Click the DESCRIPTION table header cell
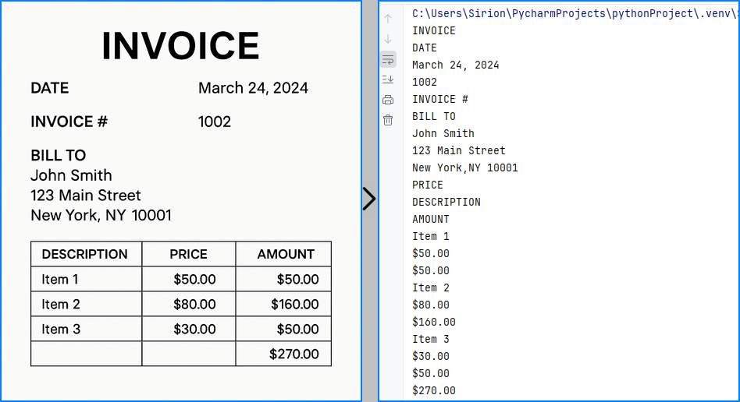 [87, 254]
